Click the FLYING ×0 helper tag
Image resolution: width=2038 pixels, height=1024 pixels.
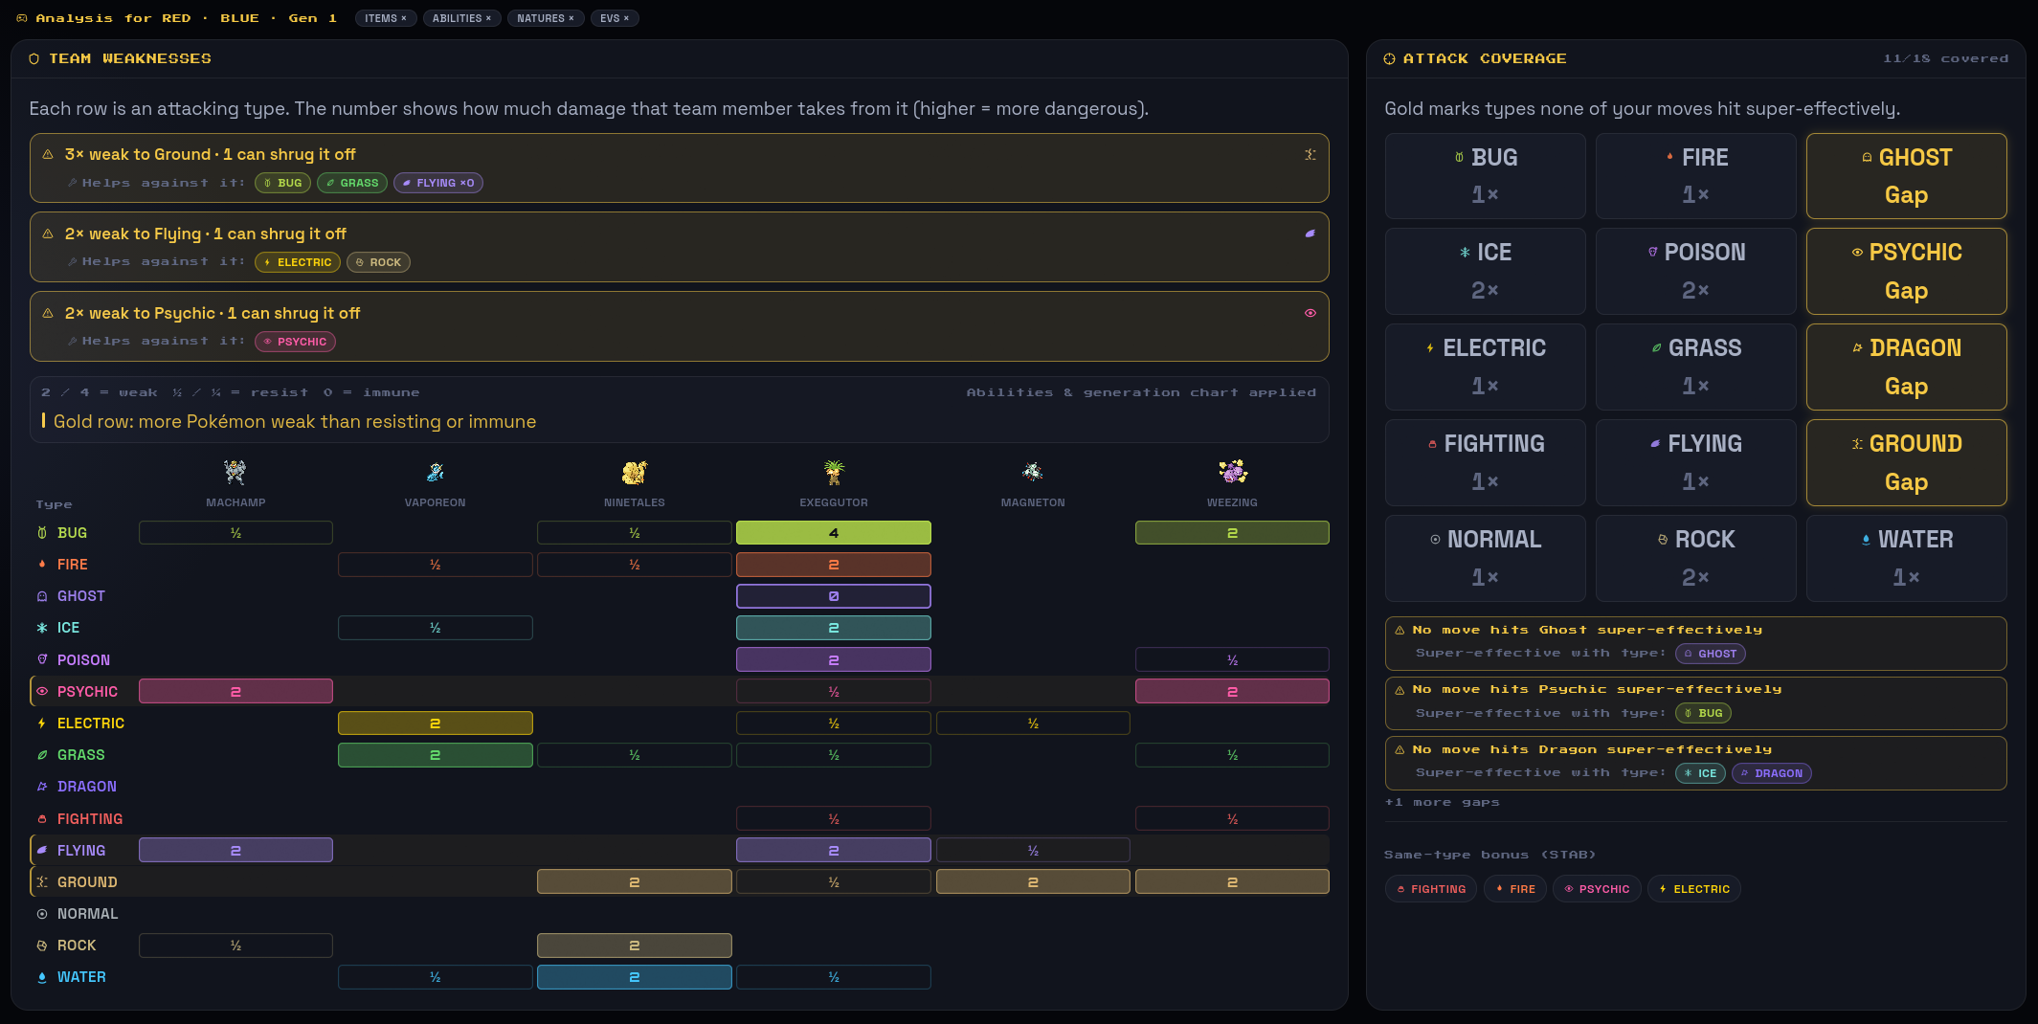[x=438, y=183]
